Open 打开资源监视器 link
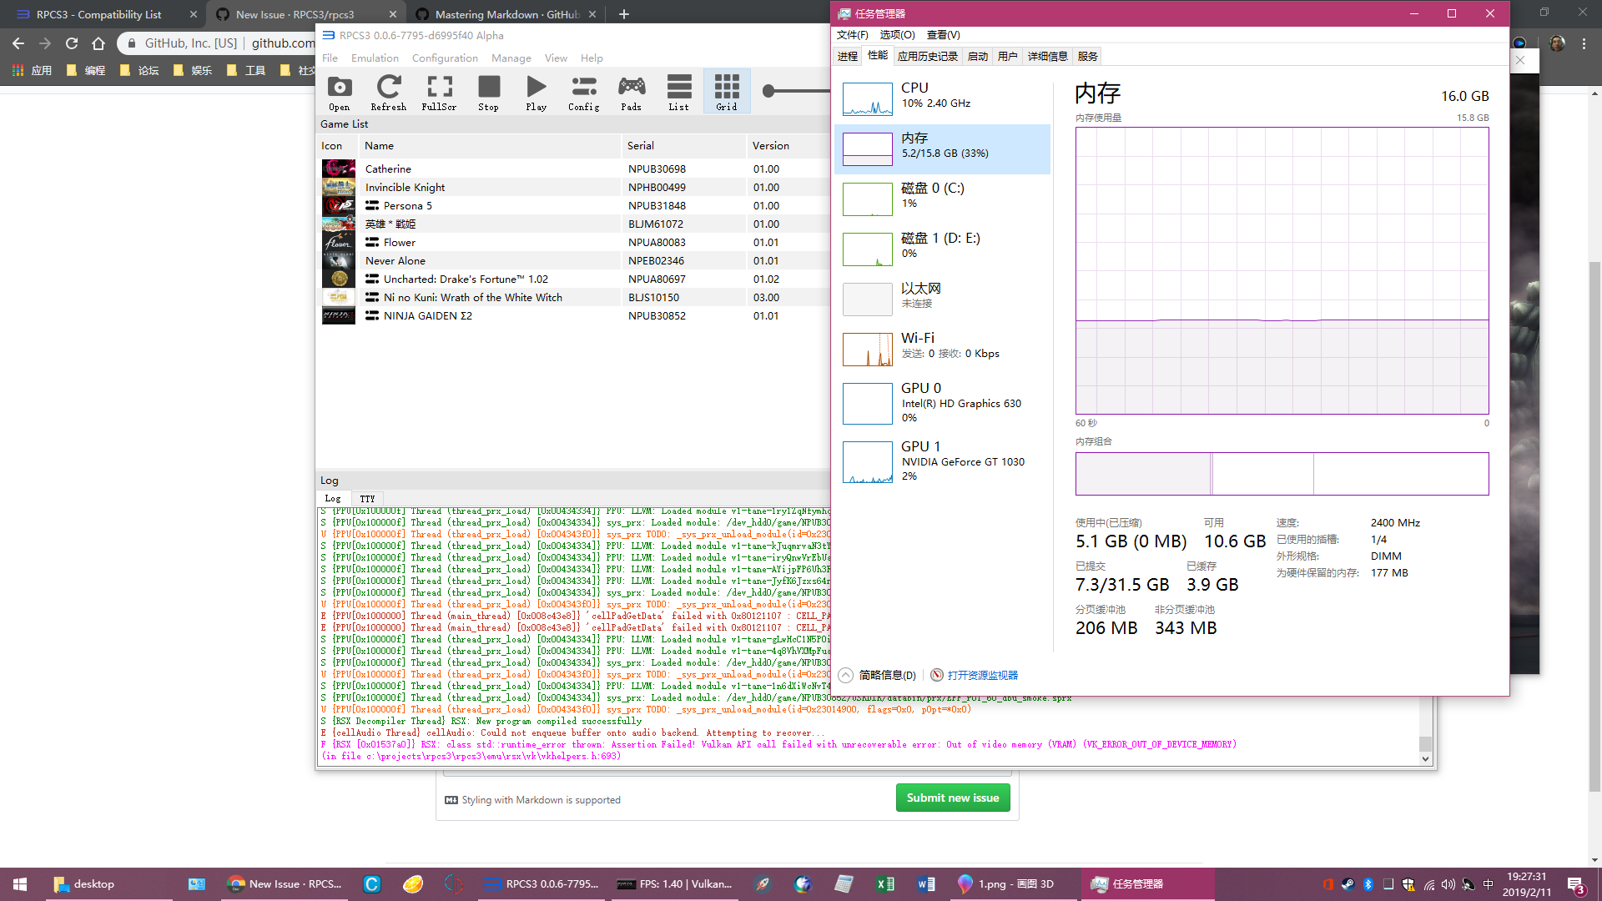Image resolution: width=1602 pixels, height=901 pixels. (x=982, y=675)
